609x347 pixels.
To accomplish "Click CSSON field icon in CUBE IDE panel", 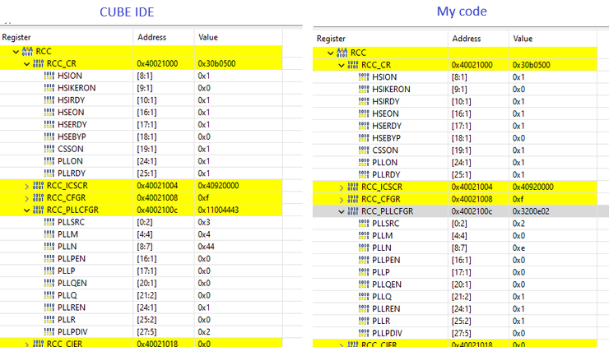I will (x=49, y=149).
